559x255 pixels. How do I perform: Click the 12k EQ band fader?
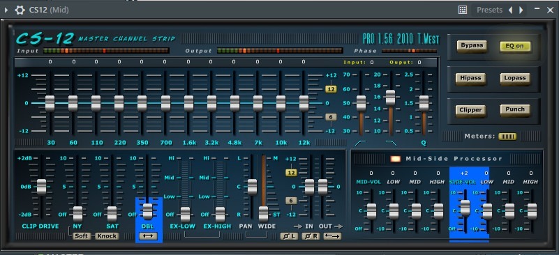click(x=304, y=103)
